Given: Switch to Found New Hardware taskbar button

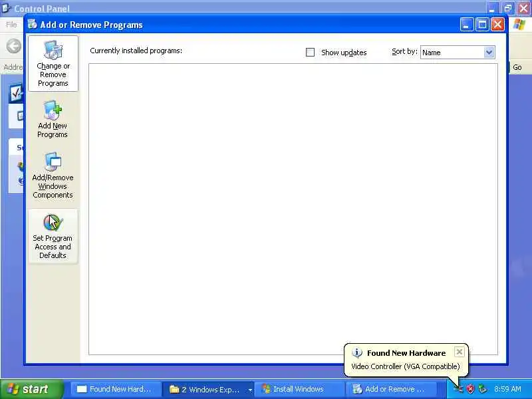Looking at the screenshot, I should pos(114,389).
